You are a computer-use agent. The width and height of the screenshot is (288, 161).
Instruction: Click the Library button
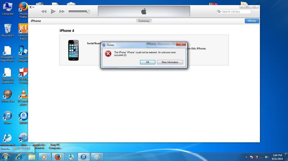(252, 21)
